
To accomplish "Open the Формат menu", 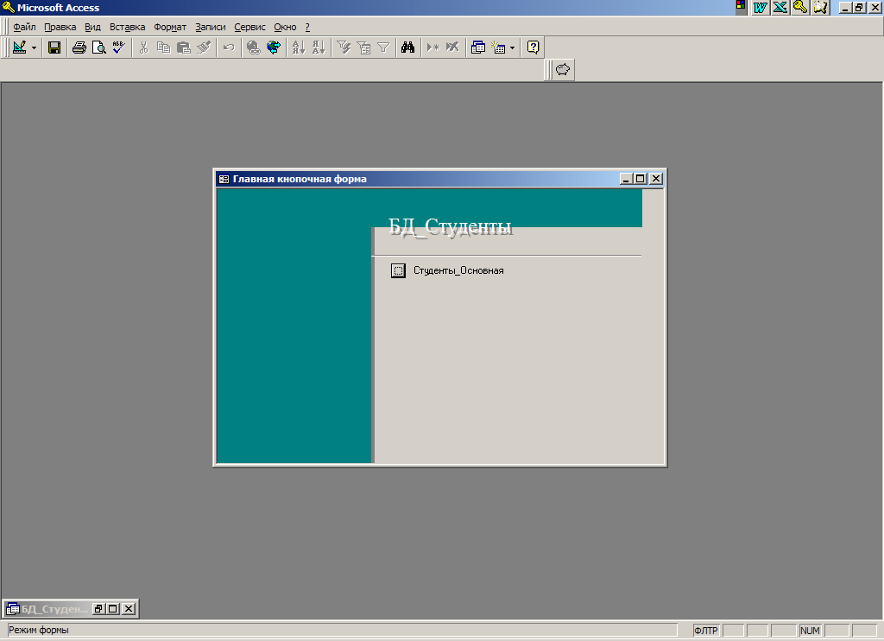I will [x=170, y=27].
